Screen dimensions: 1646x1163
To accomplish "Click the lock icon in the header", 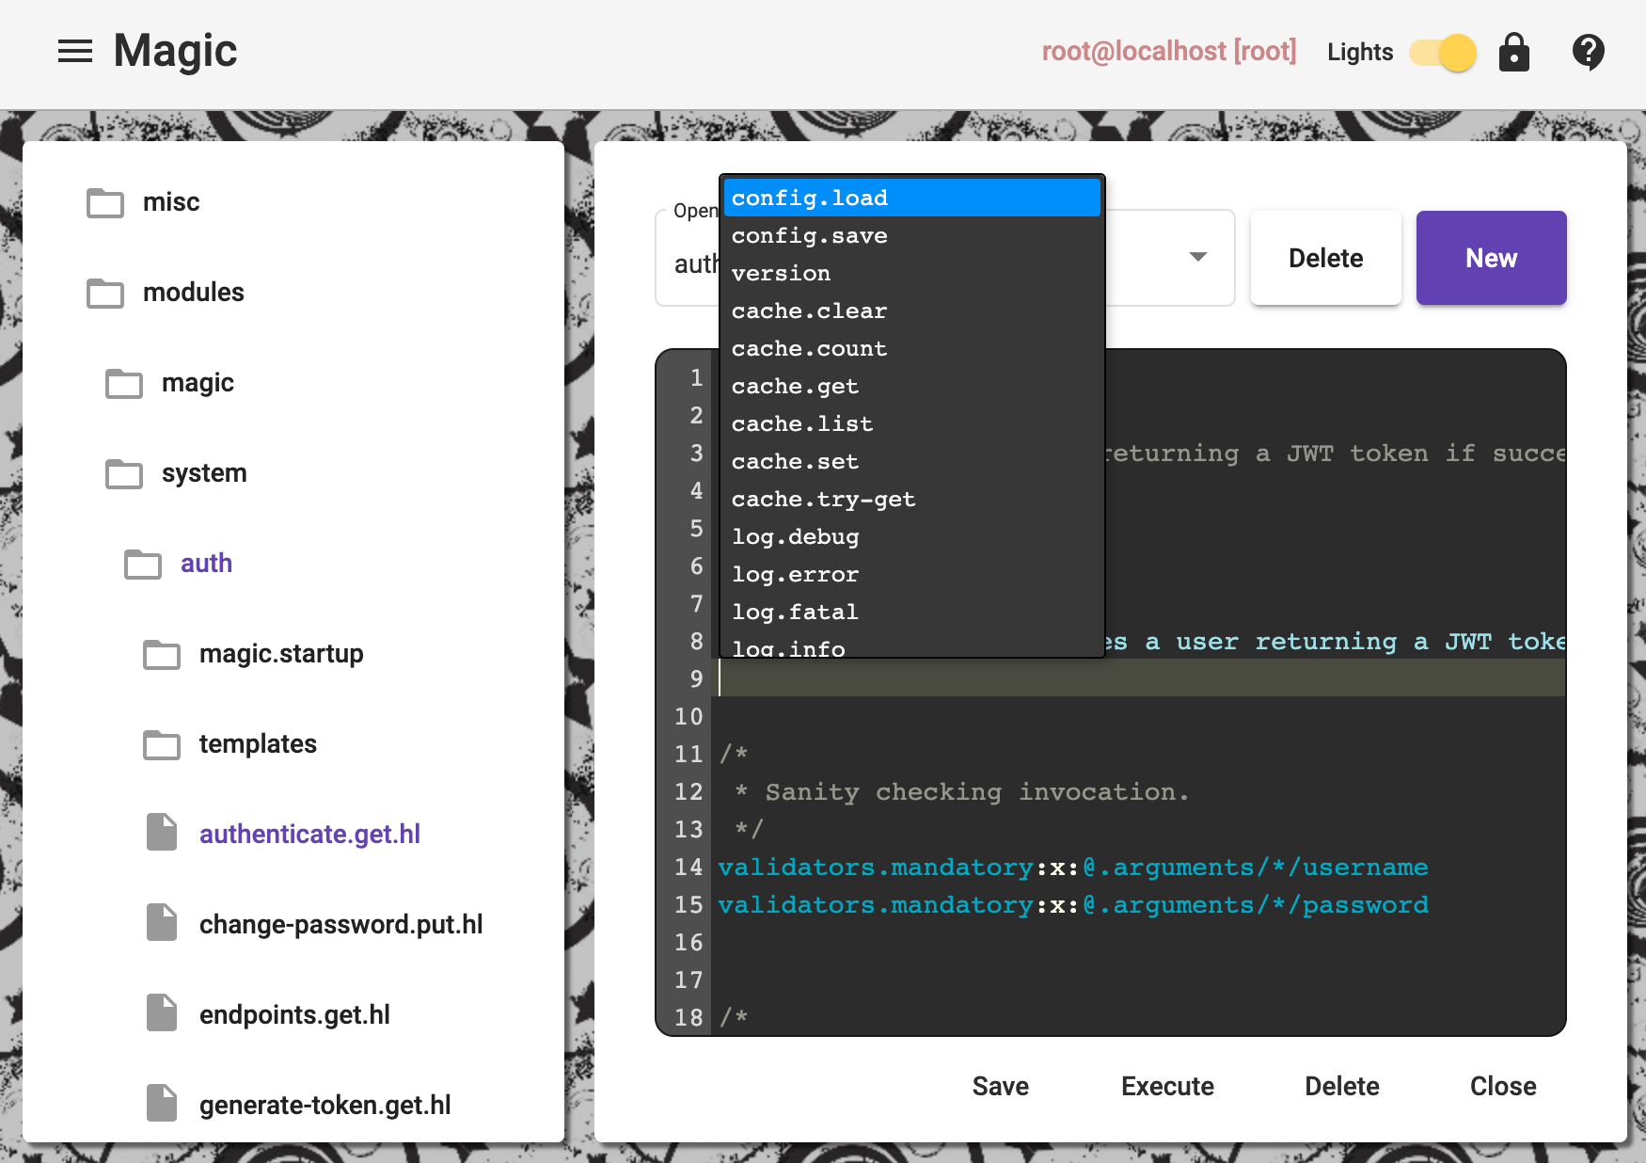I will tap(1513, 53).
